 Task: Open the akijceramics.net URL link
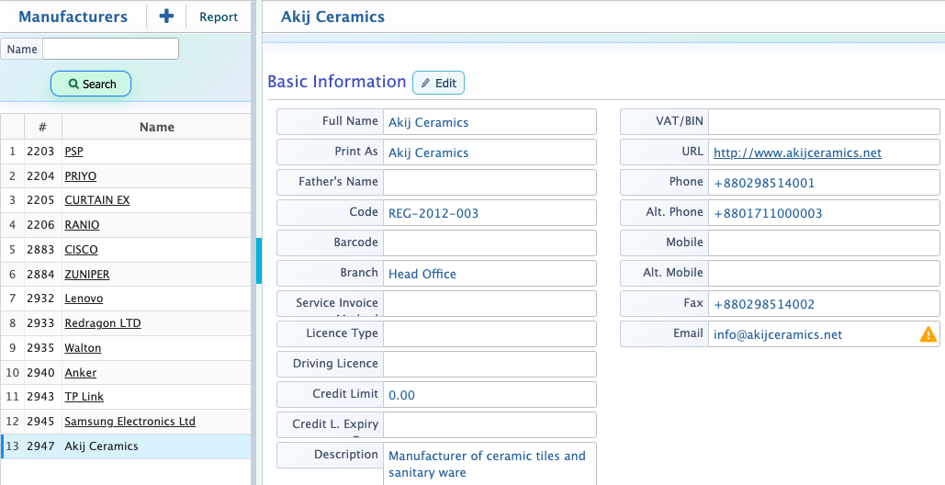pos(797,152)
